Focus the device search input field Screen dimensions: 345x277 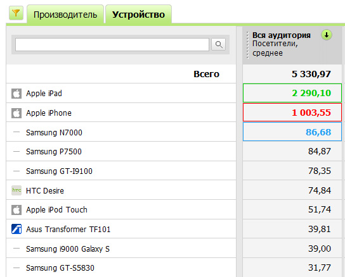(x=112, y=44)
